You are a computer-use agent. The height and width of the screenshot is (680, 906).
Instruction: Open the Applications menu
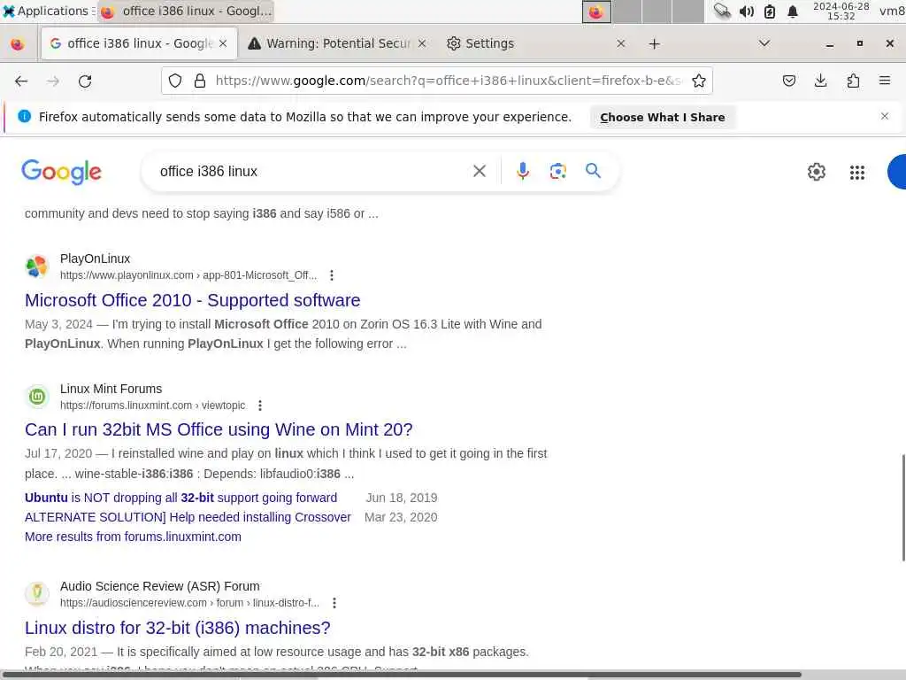pyautogui.click(x=48, y=11)
